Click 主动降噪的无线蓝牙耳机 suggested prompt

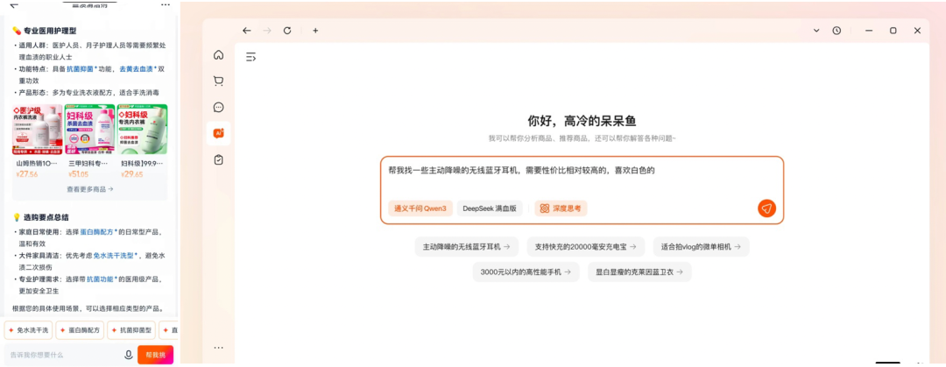467,247
